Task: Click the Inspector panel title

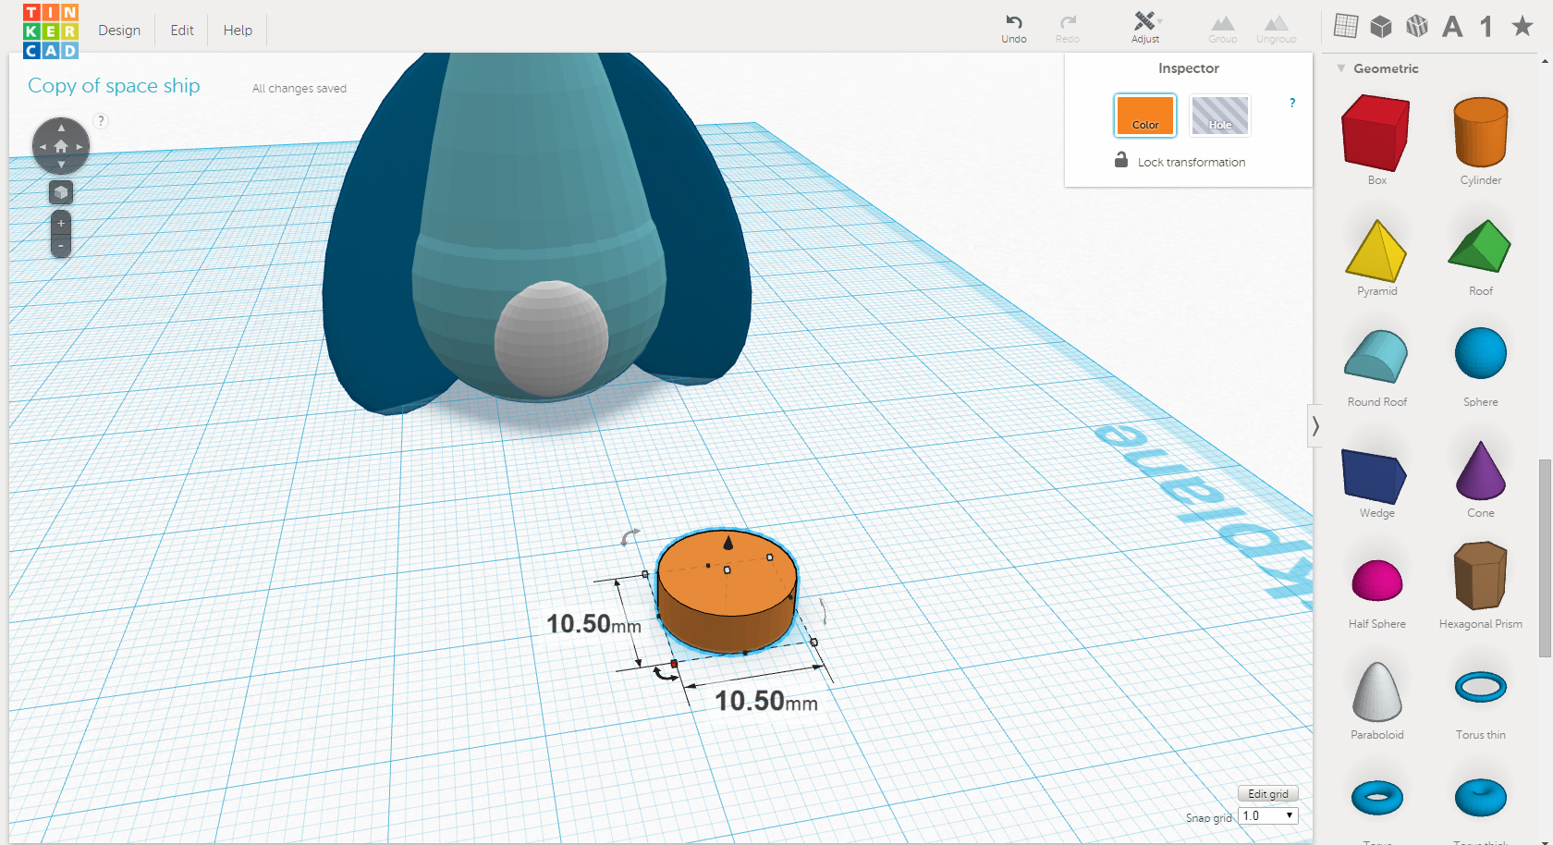Action: (x=1189, y=68)
